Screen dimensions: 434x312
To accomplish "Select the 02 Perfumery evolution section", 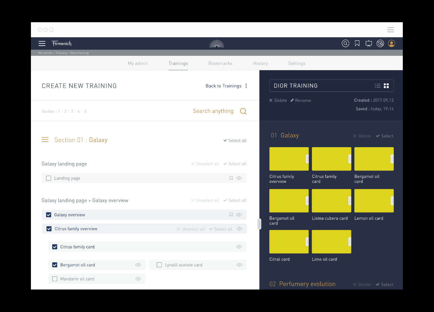I will click(x=385, y=285).
